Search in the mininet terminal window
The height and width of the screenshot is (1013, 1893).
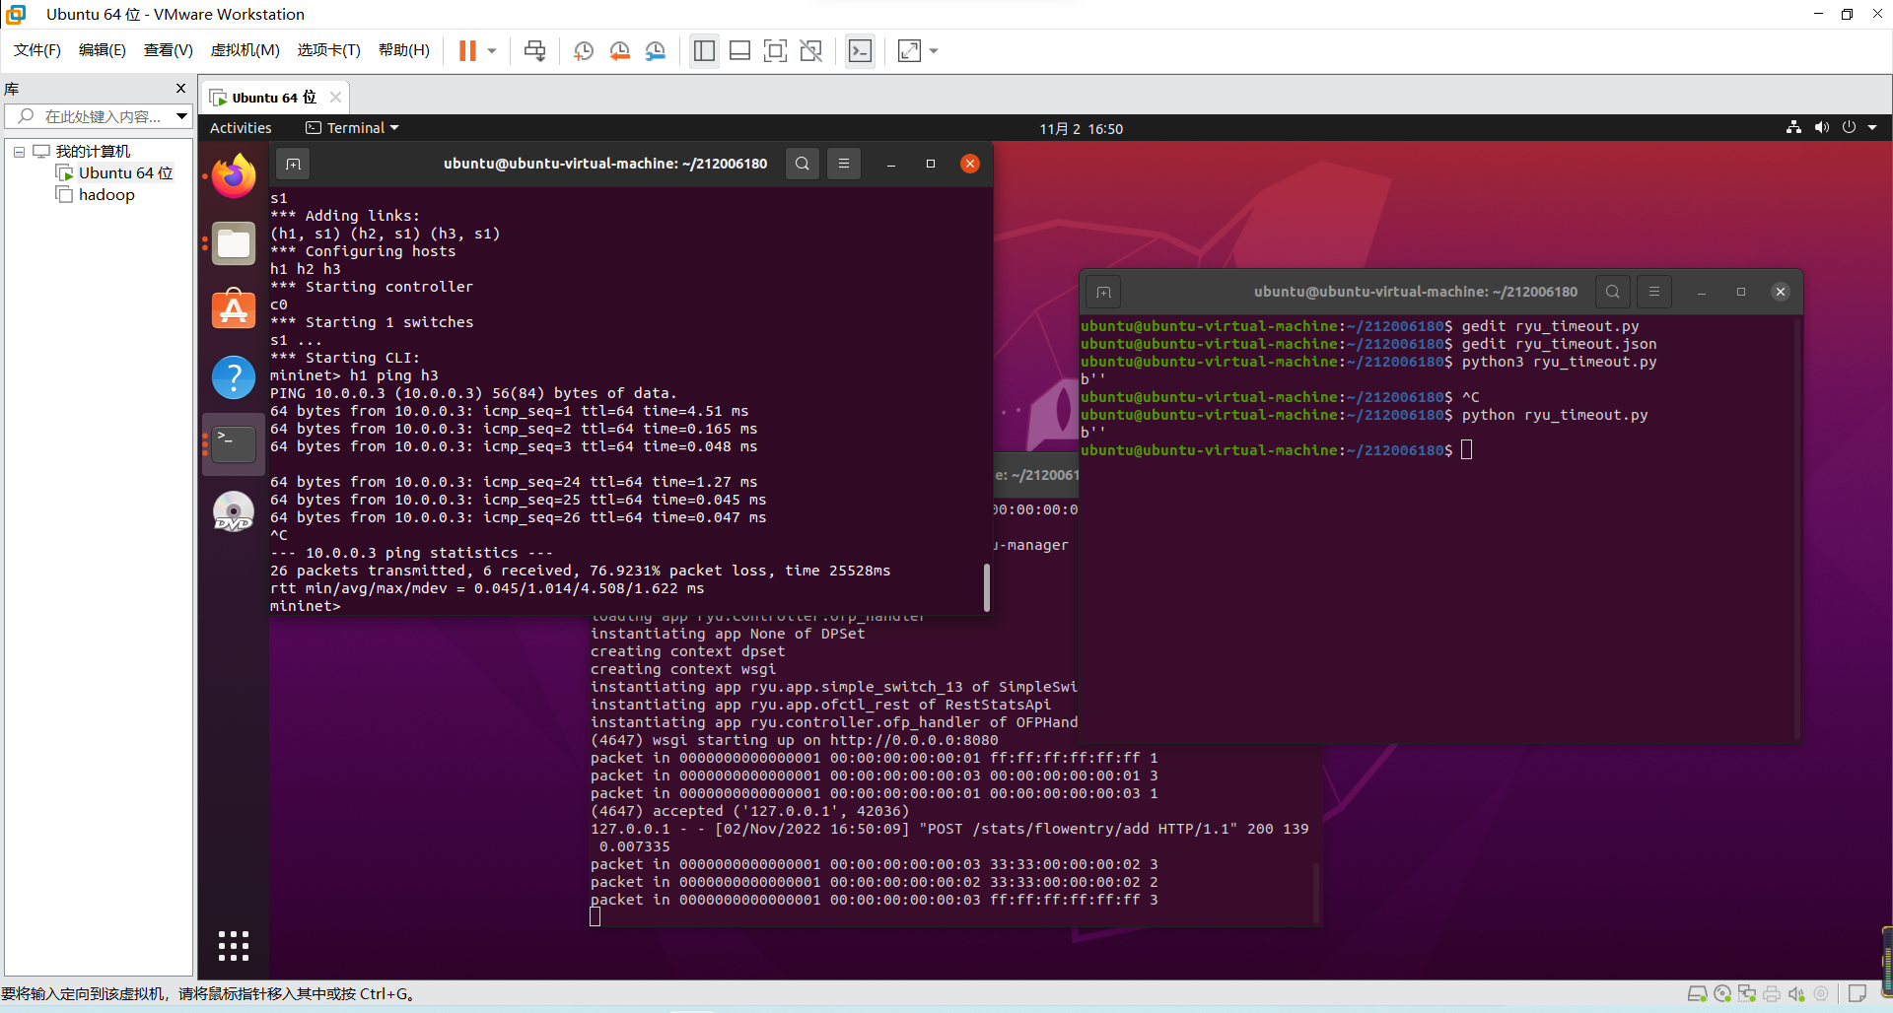803,164
